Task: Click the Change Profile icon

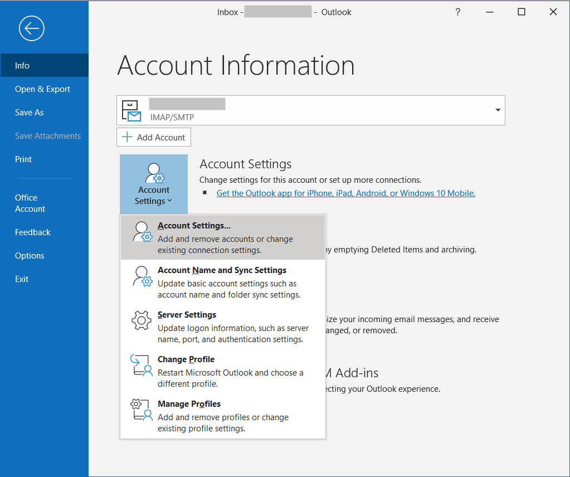Action: coord(142,365)
